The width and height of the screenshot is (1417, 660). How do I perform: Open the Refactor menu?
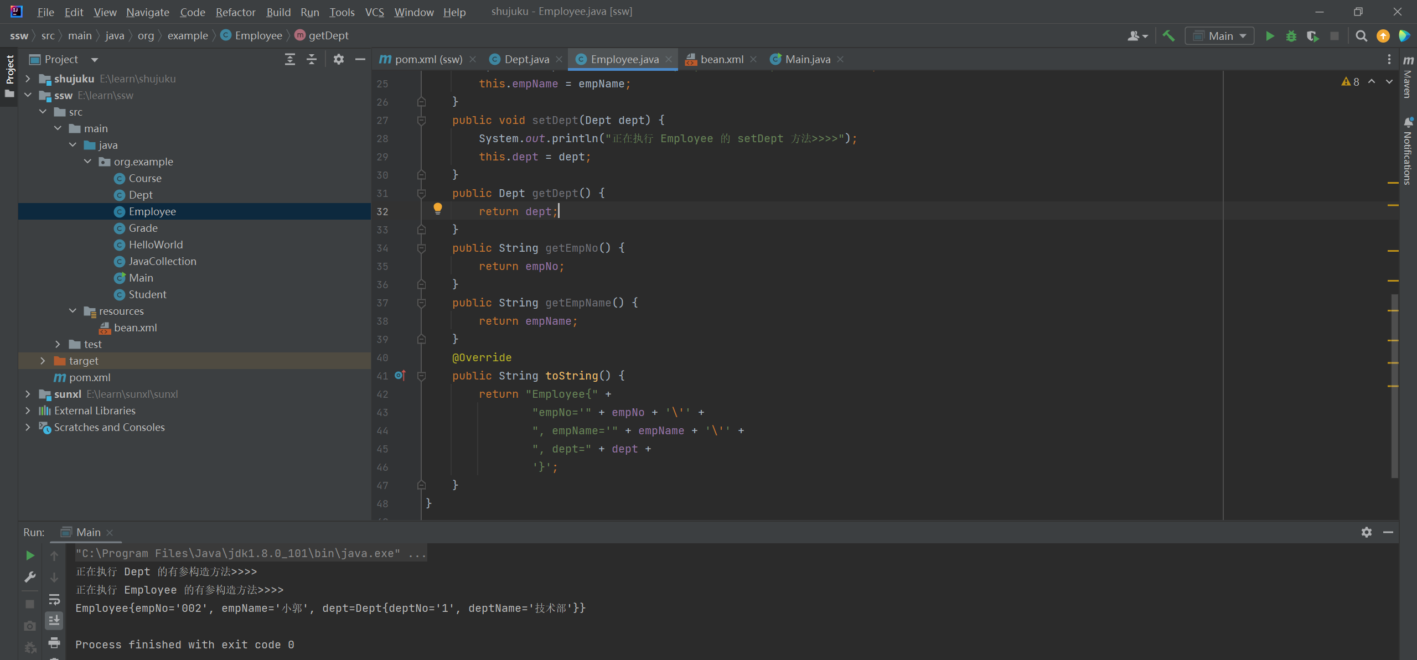[x=235, y=12]
